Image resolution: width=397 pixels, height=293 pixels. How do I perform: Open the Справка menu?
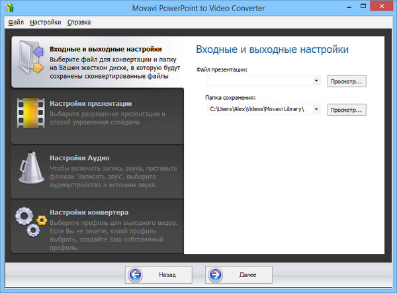(78, 22)
